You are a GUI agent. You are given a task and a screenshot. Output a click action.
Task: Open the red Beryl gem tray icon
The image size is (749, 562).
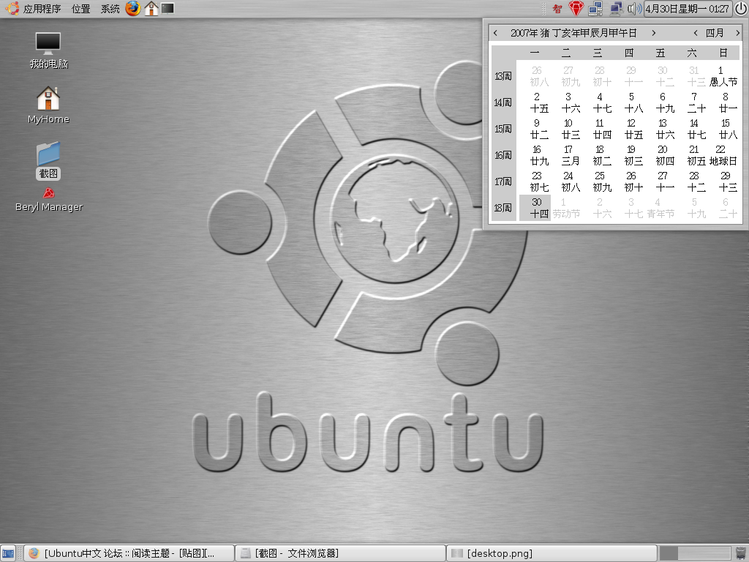point(576,9)
